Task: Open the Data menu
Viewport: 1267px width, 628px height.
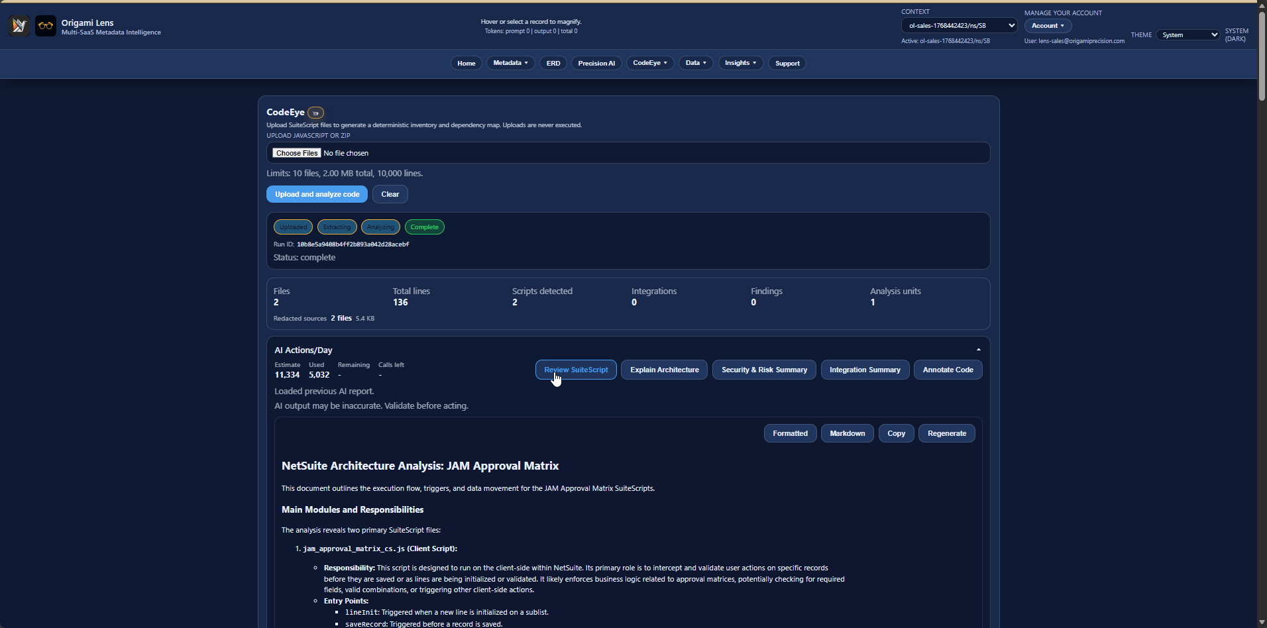Action: coord(696,63)
